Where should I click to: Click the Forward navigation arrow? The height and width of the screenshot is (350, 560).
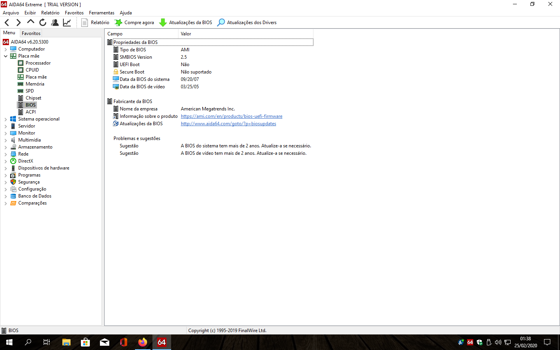point(18,23)
